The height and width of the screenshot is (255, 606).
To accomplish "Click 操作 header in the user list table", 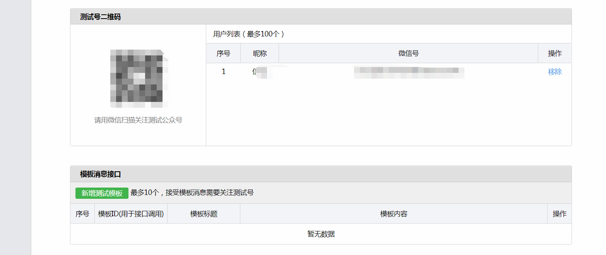I will (x=555, y=53).
